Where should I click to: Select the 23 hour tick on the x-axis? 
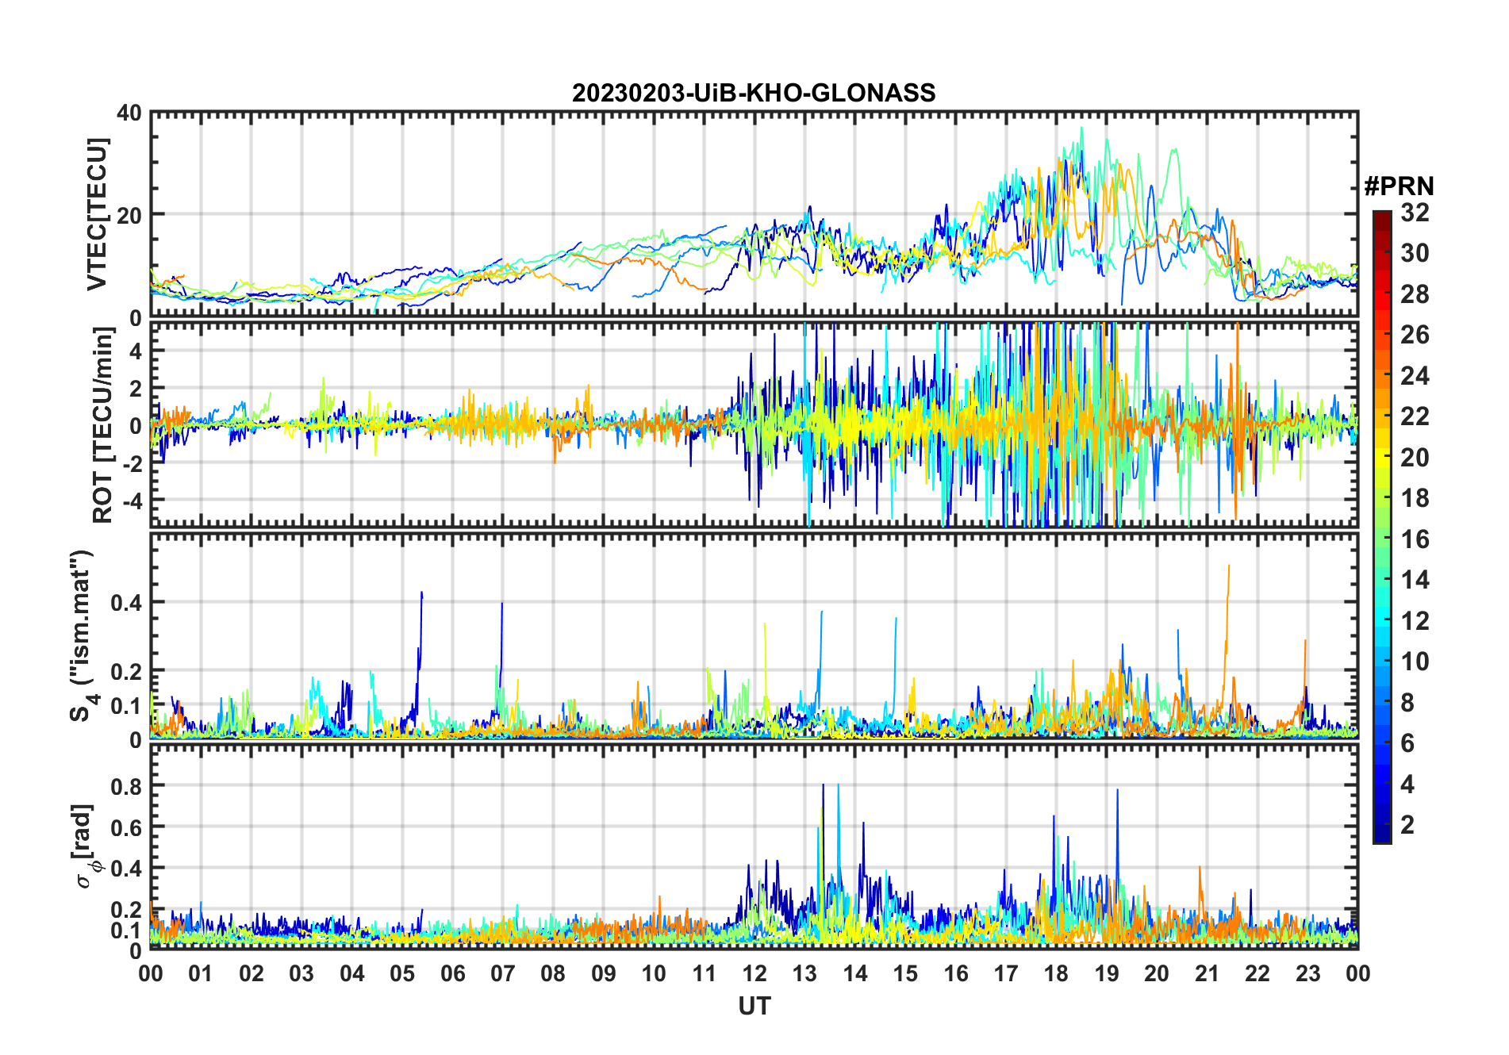pos(1307,973)
